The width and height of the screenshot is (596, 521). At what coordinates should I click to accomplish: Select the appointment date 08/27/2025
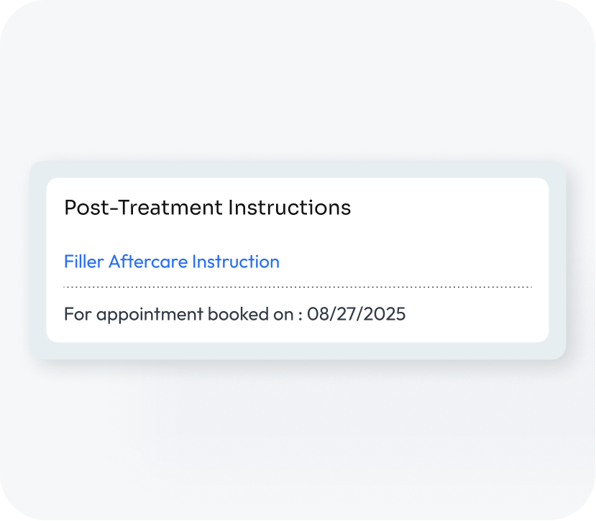click(x=357, y=314)
